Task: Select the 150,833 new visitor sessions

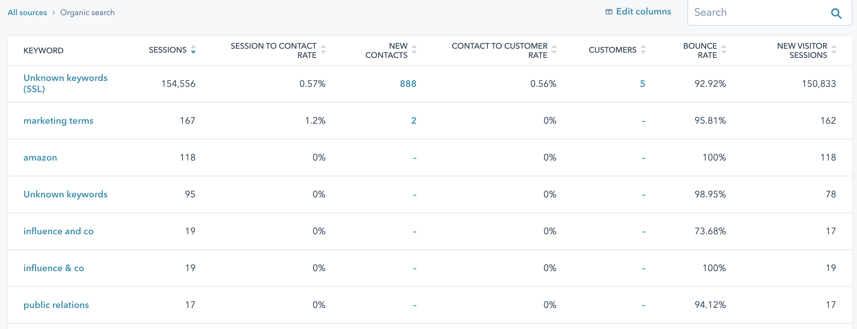Action: pos(819,84)
